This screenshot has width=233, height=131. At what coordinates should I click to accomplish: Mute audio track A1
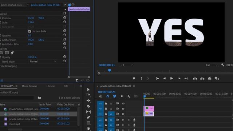point(123,120)
